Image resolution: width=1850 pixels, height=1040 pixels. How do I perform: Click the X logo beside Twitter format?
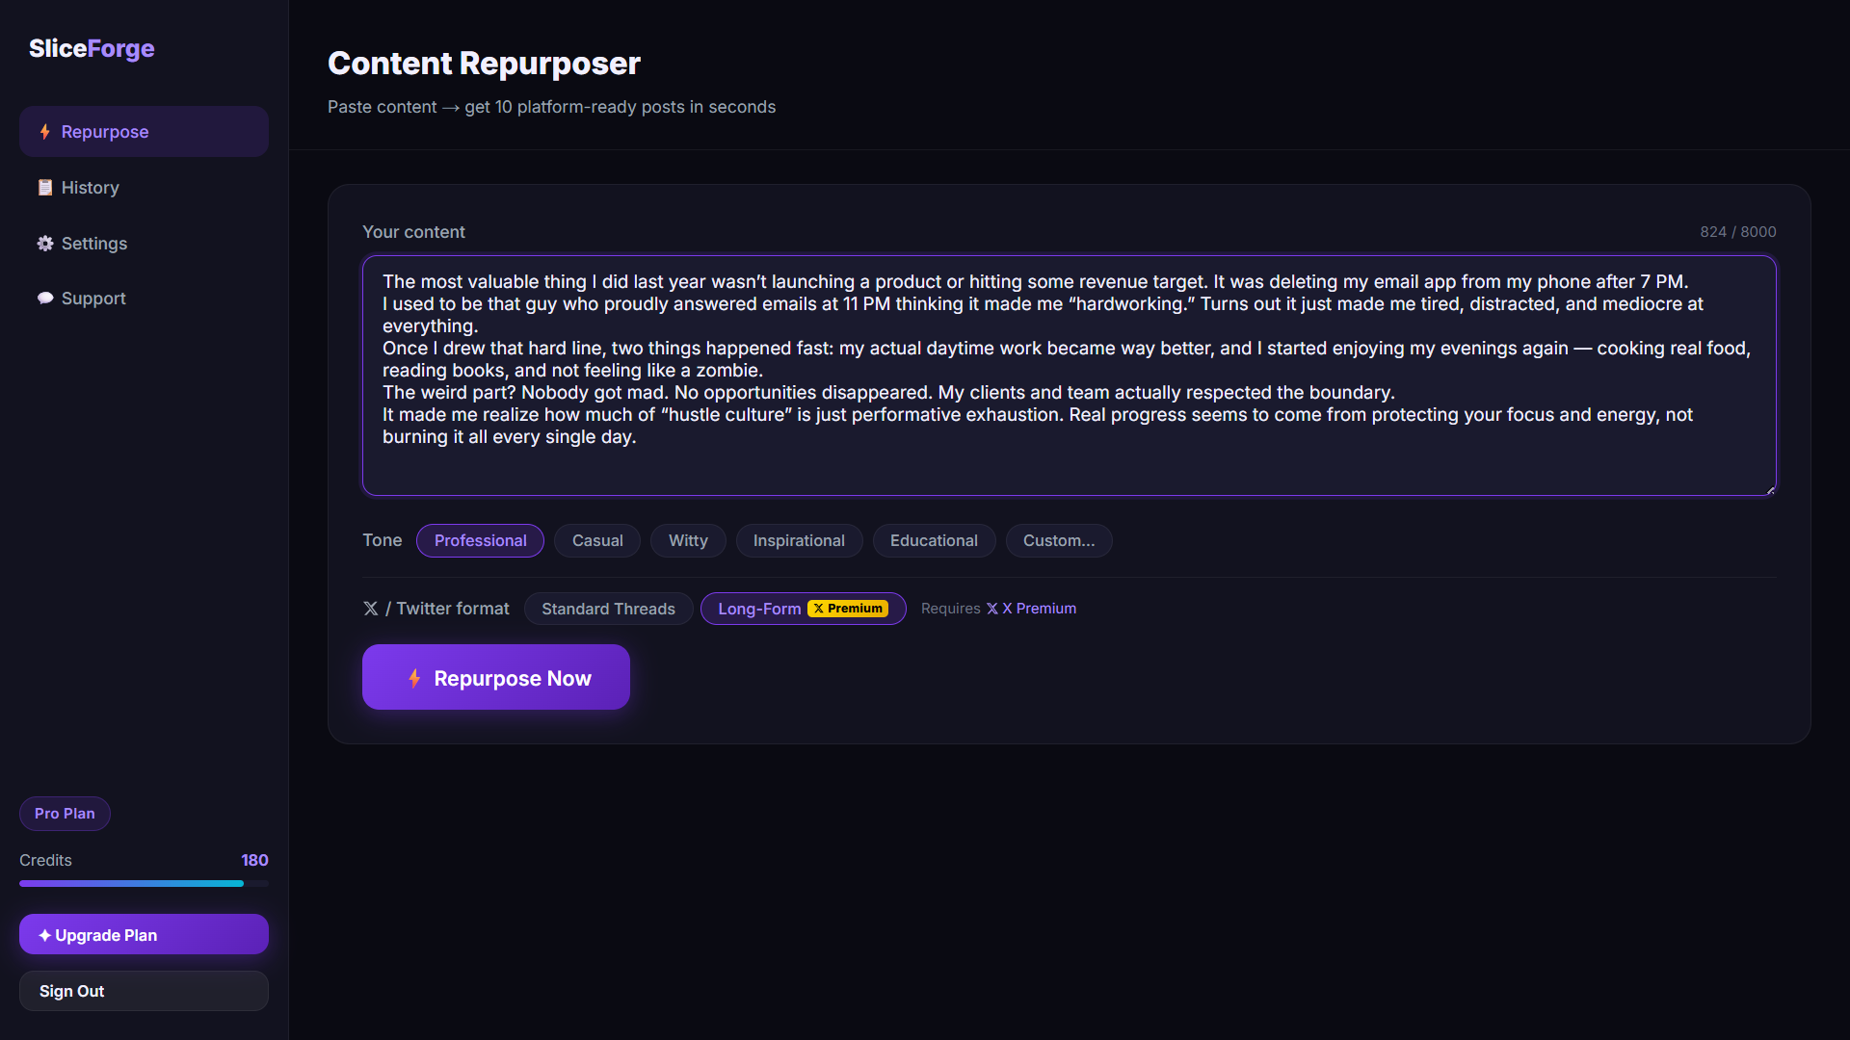370,609
